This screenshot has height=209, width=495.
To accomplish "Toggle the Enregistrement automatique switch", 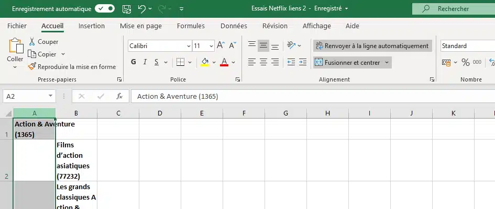I will 104,9.
